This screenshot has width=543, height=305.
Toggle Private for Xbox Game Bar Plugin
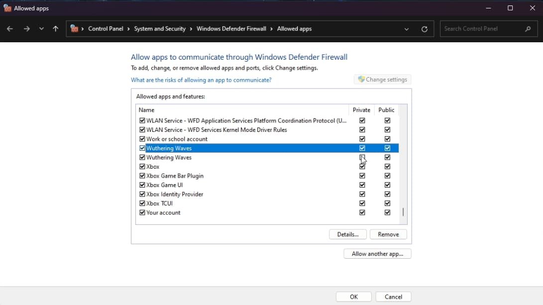pos(362,176)
